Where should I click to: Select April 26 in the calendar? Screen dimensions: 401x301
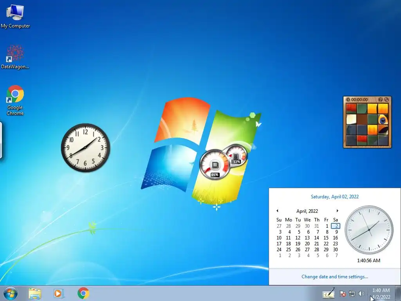point(298,250)
